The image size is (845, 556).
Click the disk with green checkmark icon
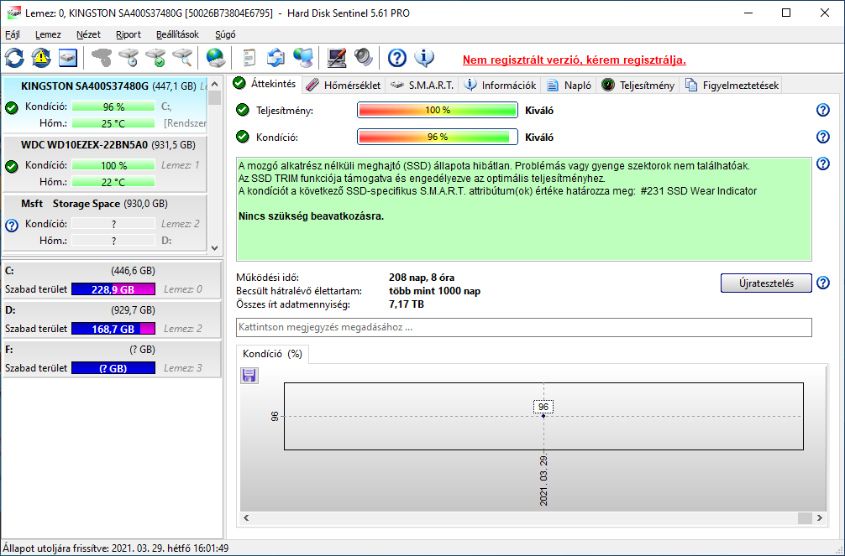click(x=155, y=58)
